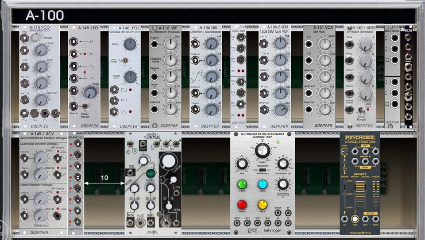425x240 pixels.
Task: Click the Audio Out jack on A-116 WP
Action: point(154,109)
